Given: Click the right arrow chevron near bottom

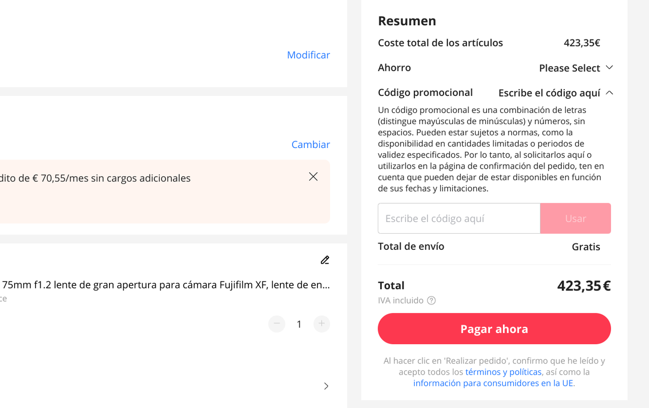Looking at the screenshot, I should click(x=326, y=386).
